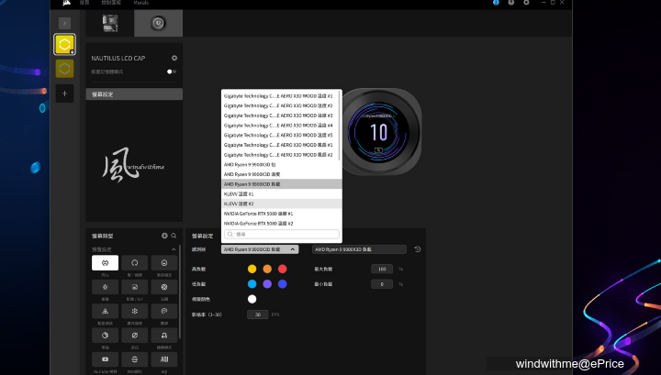Collapse the sensor dropdown showing AMD Ryzen

point(260,249)
